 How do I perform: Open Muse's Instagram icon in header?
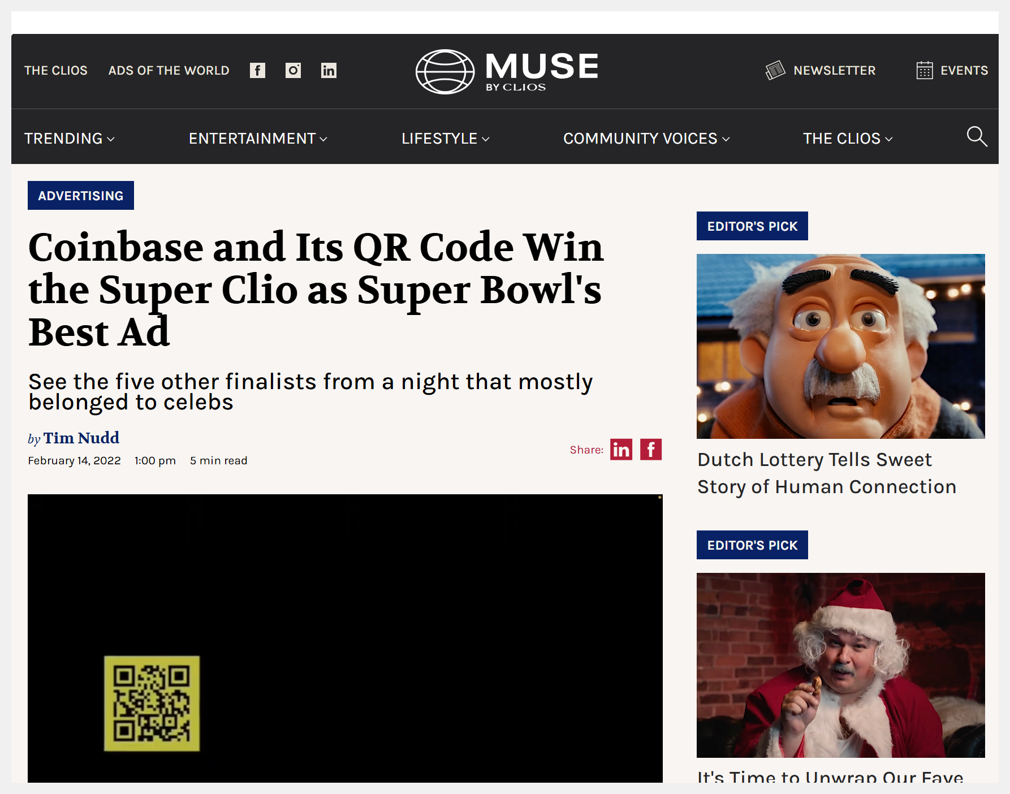point(293,70)
